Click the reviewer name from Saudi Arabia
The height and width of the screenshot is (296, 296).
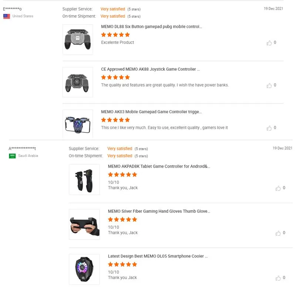coord(22,148)
